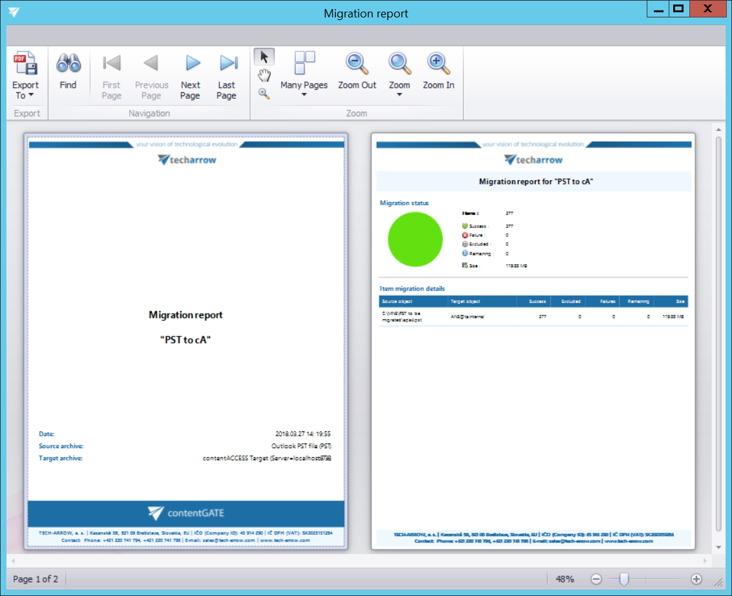
Task: Click the date value 2018.03.27
Action: [x=303, y=434]
